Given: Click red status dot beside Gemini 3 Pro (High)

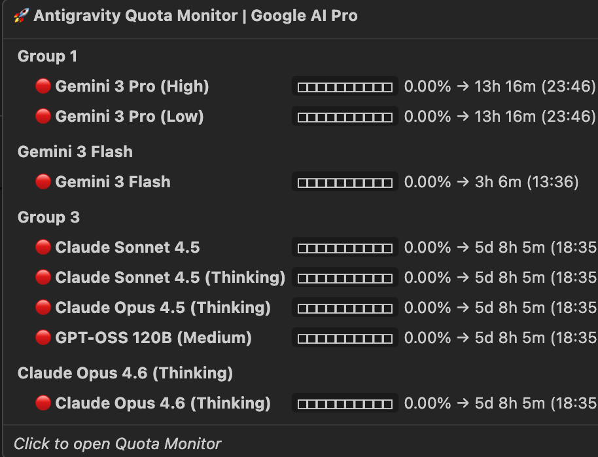Looking at the screenshot, I should tap(43, 86).
